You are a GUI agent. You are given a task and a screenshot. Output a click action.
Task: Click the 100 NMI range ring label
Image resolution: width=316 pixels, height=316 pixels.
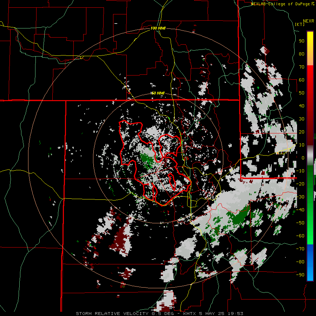click(158, 28)
